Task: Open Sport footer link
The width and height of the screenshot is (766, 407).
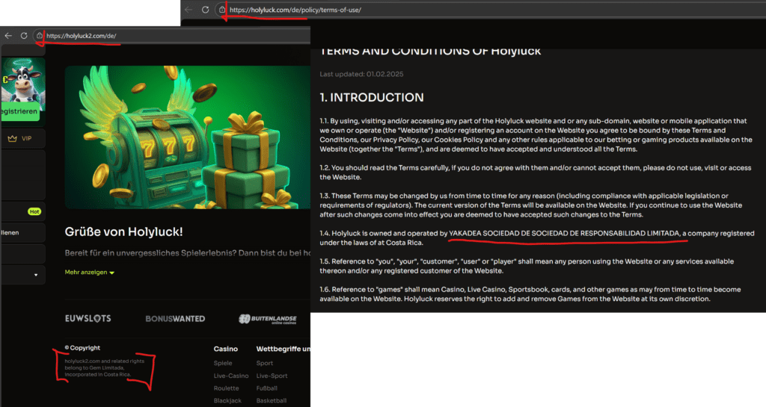Action: point(265,363)
